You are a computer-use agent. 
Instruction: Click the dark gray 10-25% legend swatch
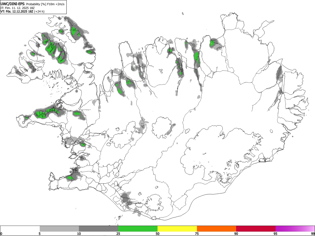click(x=99, y=229)
